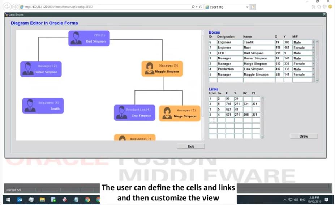Click the CEO Bart Simpson avatar icon
Screen dimensions: 335x205
click(76, 38)
